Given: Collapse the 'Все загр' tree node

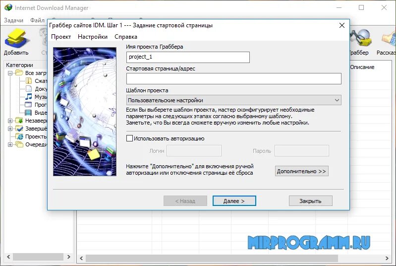Looking at the screenshot, I should pos(10,73).
